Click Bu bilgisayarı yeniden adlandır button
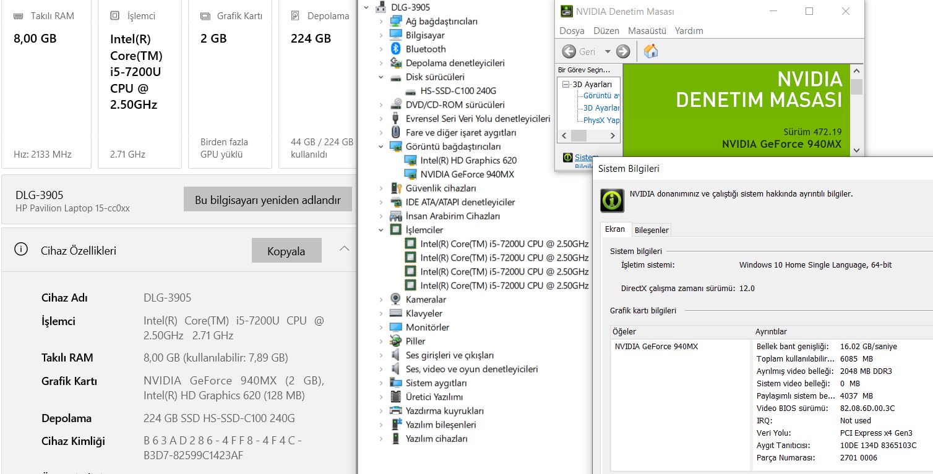The width and height of the screenshot is (933, 474). pos(268,200)
